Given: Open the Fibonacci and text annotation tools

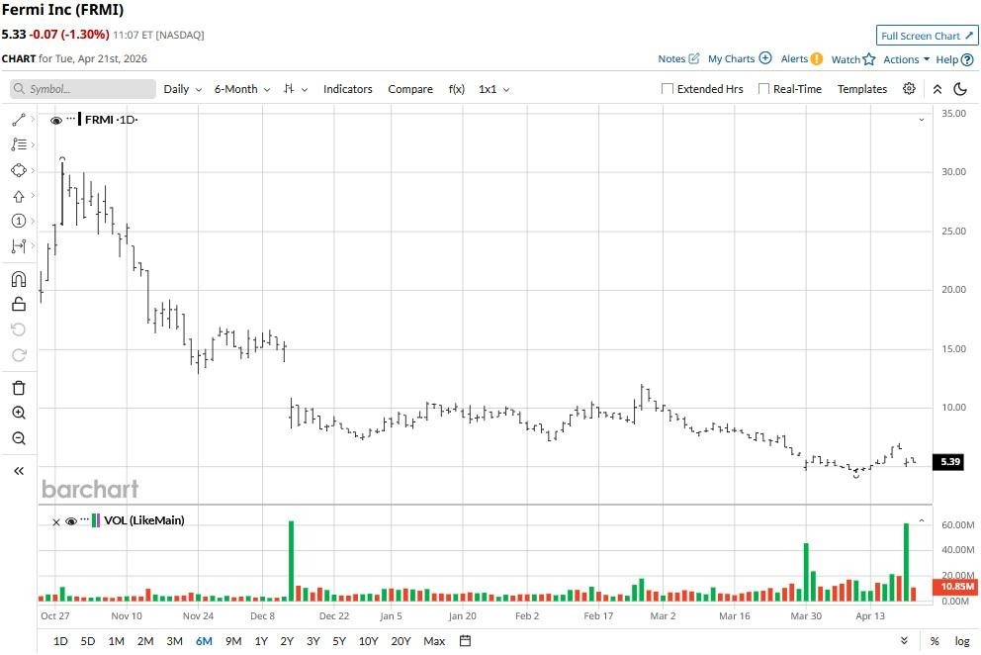Looking at the screenshot, I should [19, 144].
